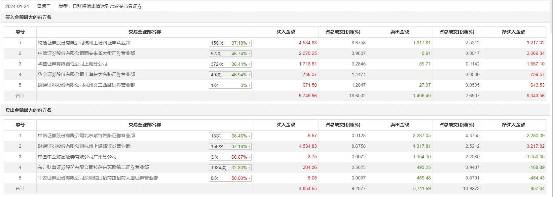Select 财通证券杭州文二西路证券营业部 link
The image size is (553, 197).
(86, 85)
